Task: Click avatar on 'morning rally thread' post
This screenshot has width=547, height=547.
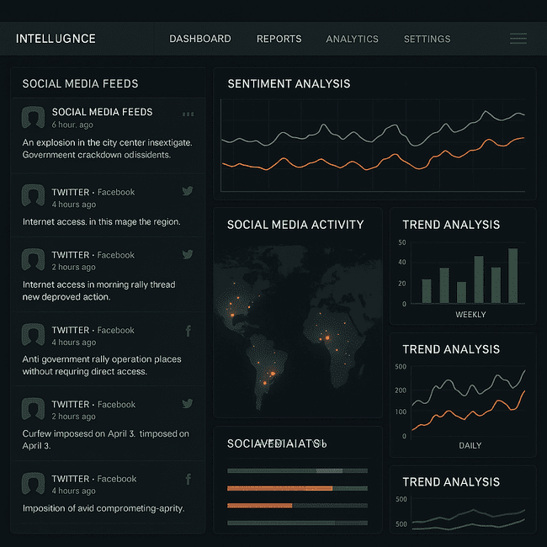Action: (33, 259)
